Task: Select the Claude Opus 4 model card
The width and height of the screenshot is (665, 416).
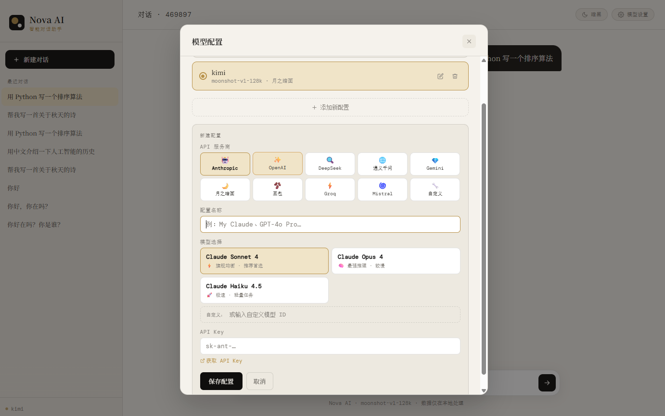Action: pyautogui.click(x=396, y=261)
